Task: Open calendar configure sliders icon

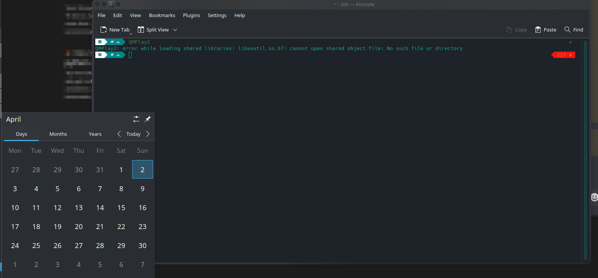Action: tap(136, 119)
